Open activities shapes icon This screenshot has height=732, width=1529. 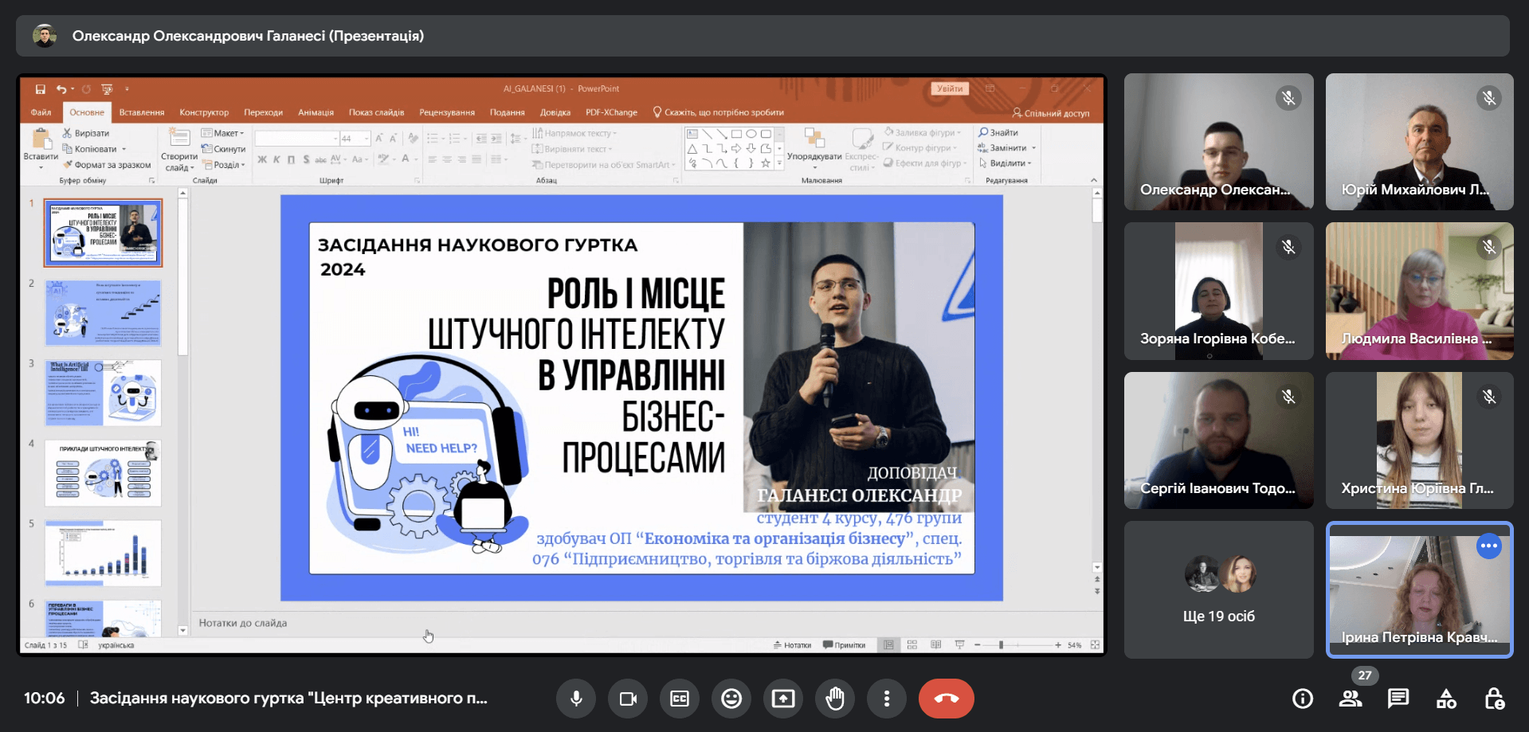[1446, 699]
